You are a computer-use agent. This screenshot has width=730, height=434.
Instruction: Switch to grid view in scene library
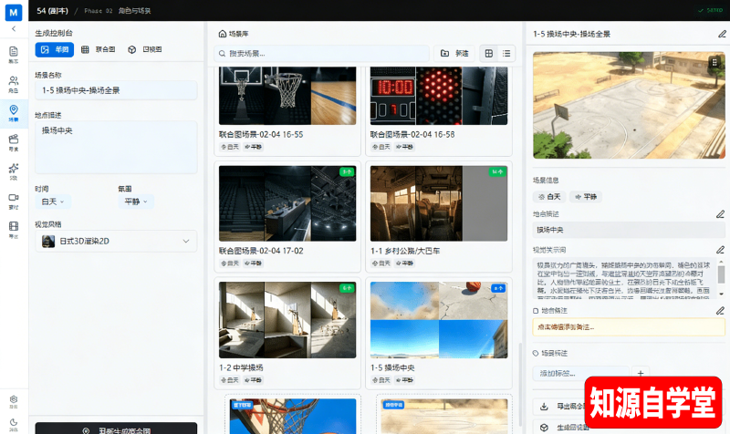coord(489,54)
